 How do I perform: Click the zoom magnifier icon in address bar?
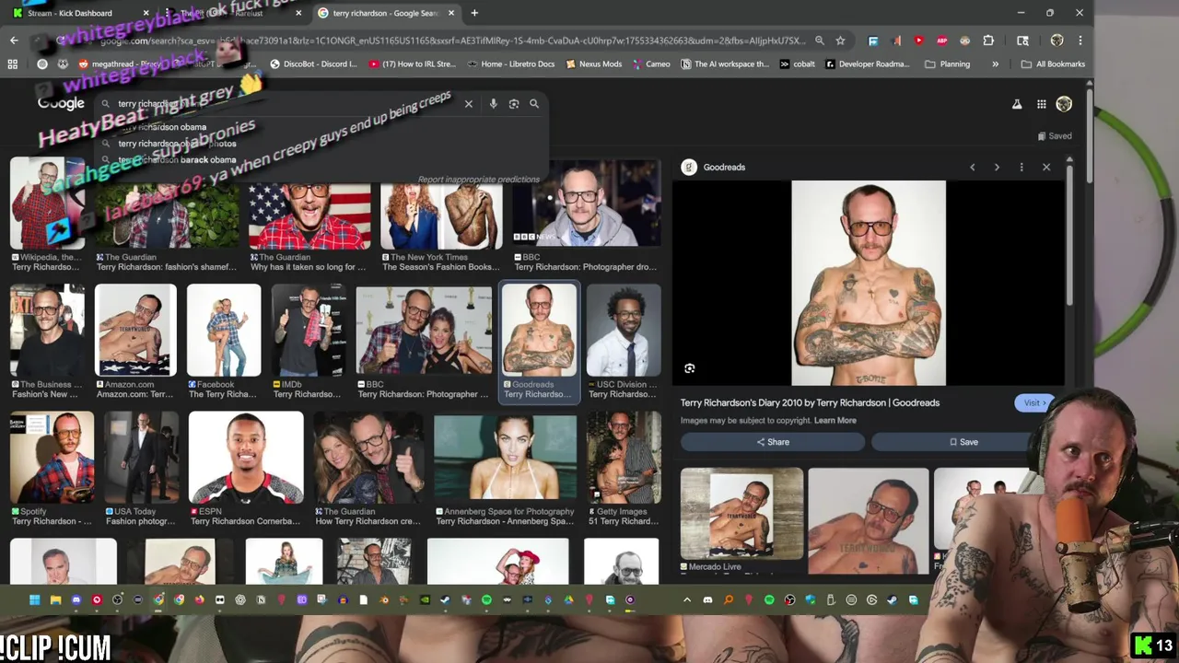click(819, 41)
